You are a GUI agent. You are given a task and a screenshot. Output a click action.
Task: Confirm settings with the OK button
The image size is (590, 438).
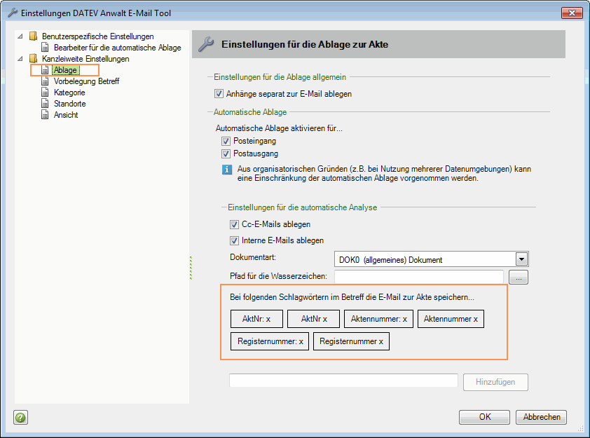click(484, 417)
